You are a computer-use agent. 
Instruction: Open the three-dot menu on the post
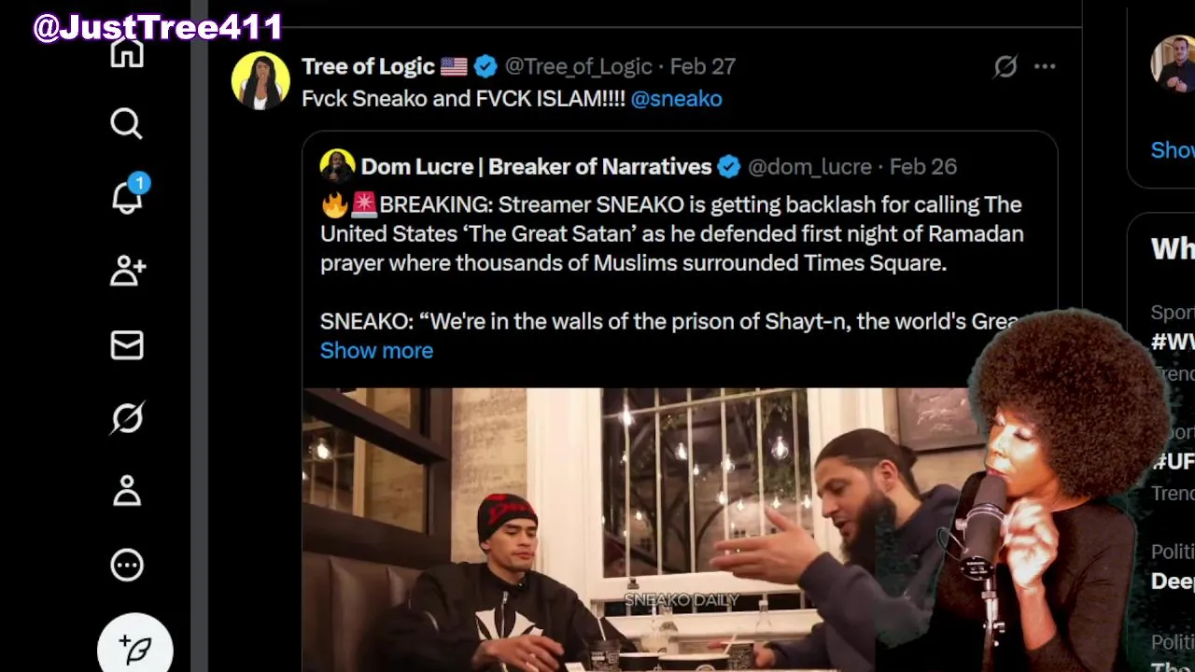[1045, 66]
